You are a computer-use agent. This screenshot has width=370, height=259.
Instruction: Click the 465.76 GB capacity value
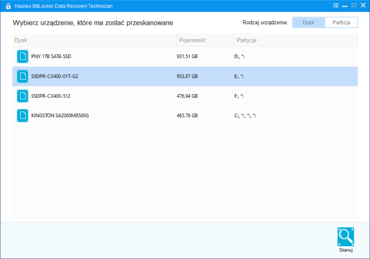[187, 116]
